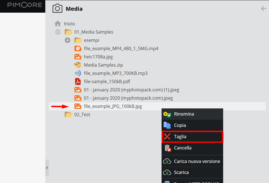Click the MP4 video file icon
The width and height of the screenshot is (269, 183).
[x=78, y=48]
